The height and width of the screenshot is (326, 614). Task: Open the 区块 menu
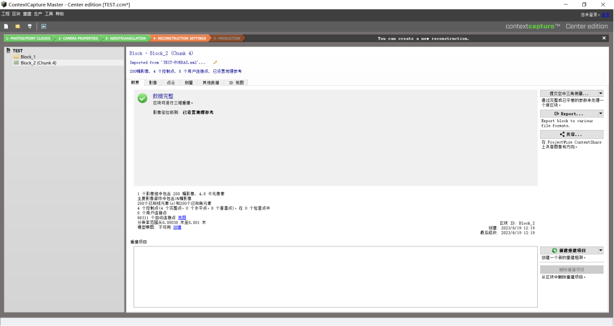tap(16, 14)
